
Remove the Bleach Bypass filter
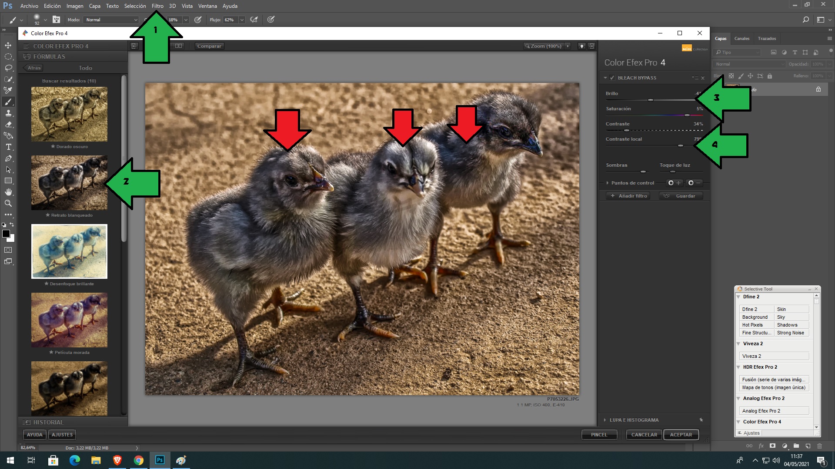click(703, 78)
